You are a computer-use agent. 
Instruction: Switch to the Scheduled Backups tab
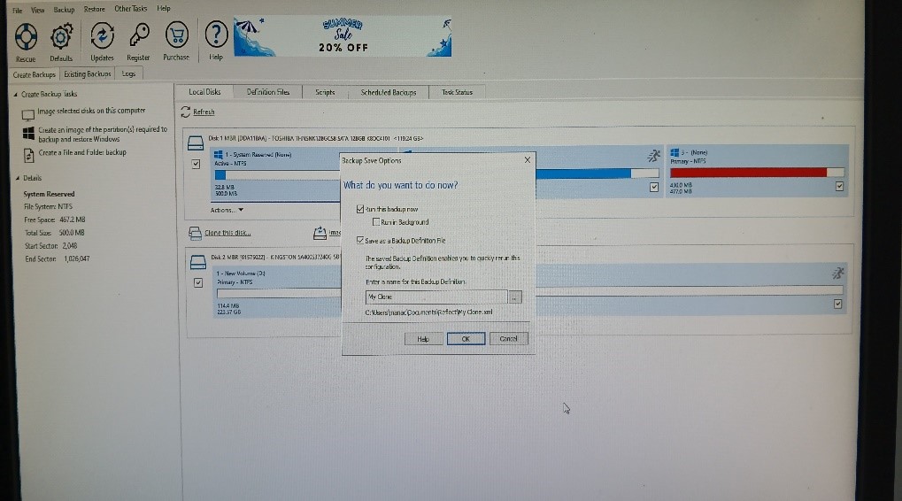388,92
